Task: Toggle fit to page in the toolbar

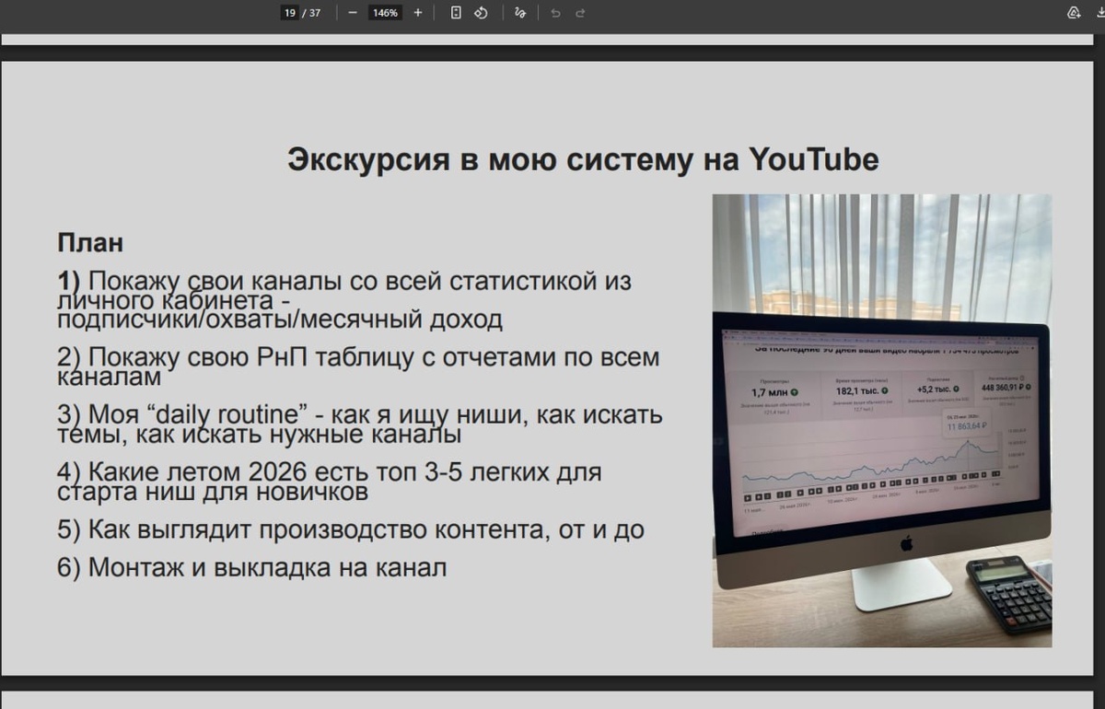Action: tap(456, 13)
